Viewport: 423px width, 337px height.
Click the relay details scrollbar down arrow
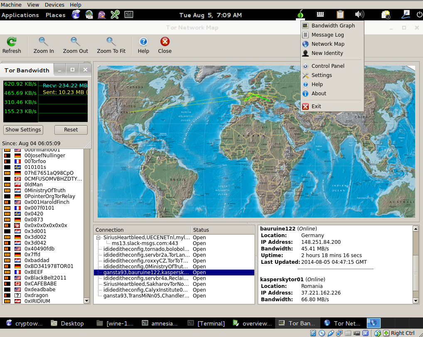(x=416, y=300)
